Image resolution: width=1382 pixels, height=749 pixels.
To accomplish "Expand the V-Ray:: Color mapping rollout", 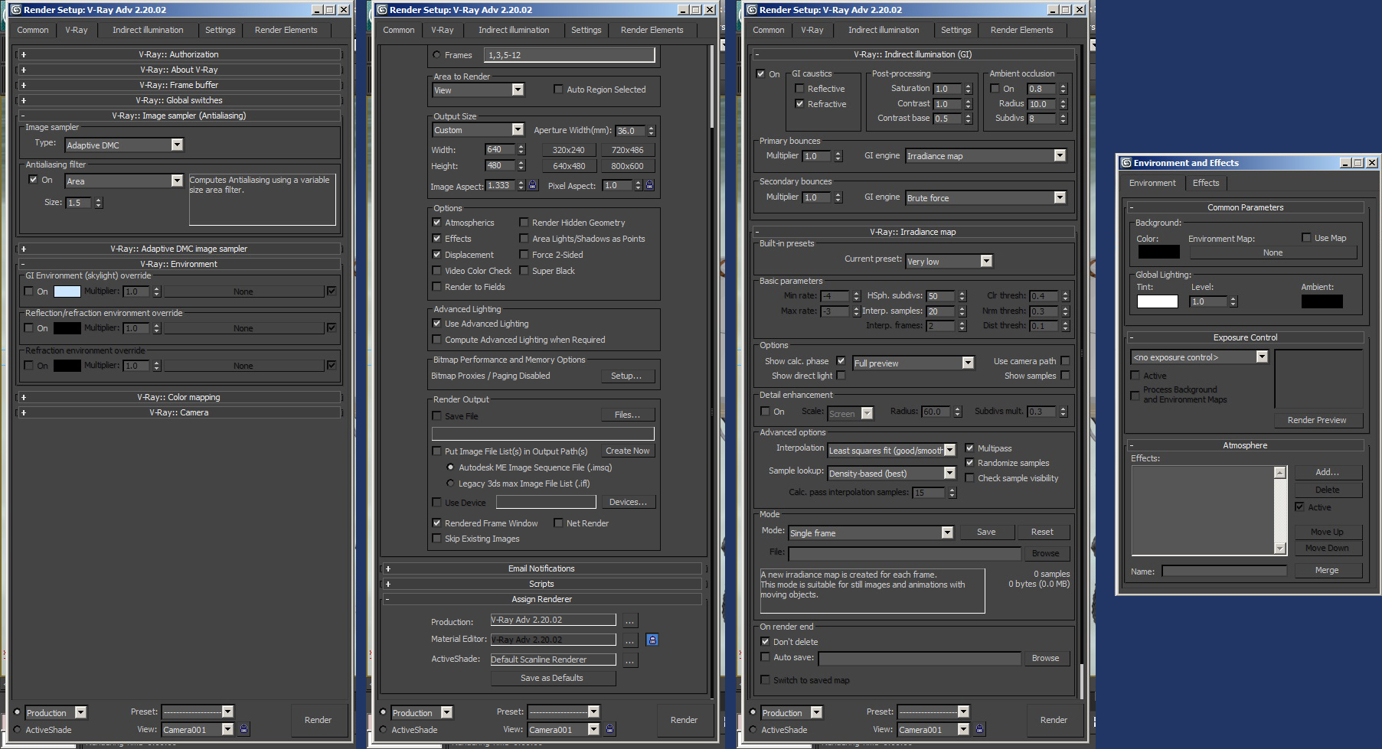I will coord(179,397).
